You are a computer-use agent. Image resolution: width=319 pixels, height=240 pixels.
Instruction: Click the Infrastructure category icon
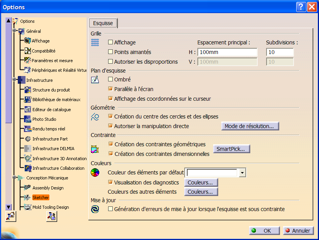pos(22,80)
